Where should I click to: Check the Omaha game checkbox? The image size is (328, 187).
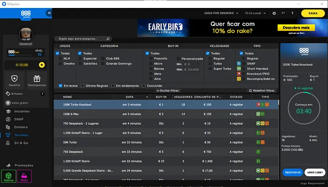tap(60, 64)
